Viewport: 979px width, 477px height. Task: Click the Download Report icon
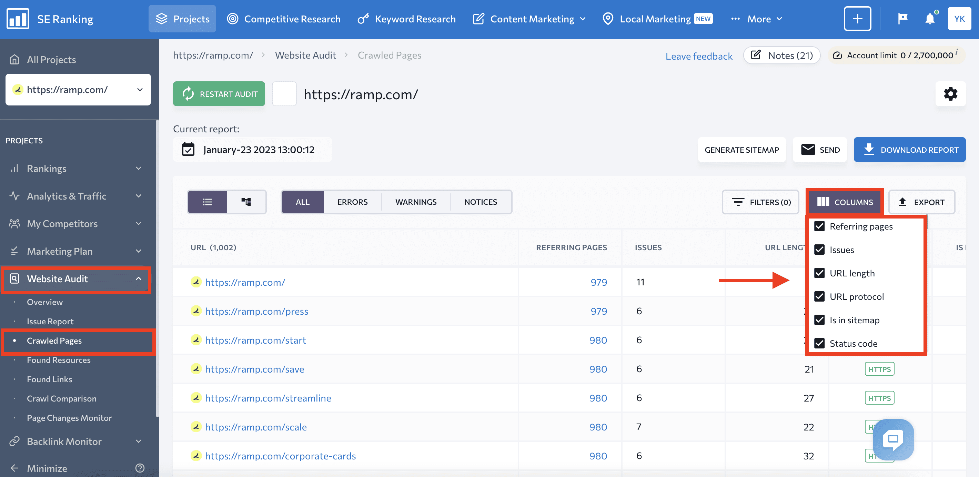(868, 149)
